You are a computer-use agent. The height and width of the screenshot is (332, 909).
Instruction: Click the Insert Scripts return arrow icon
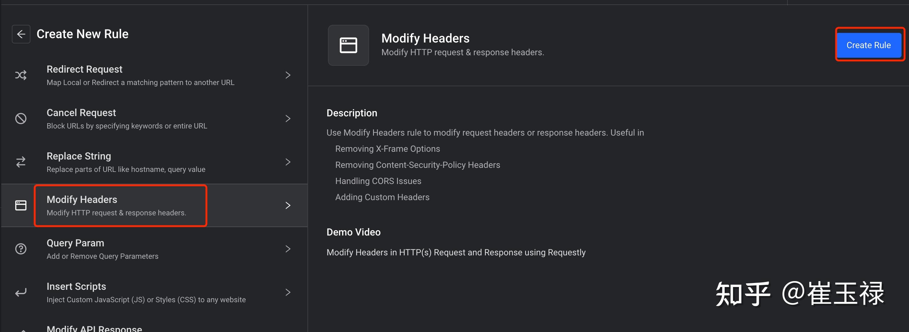pyautogui.click(x=21, y=292)
